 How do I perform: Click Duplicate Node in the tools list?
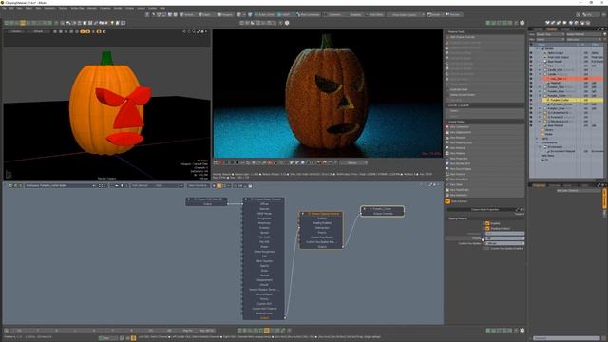point(484,89)
